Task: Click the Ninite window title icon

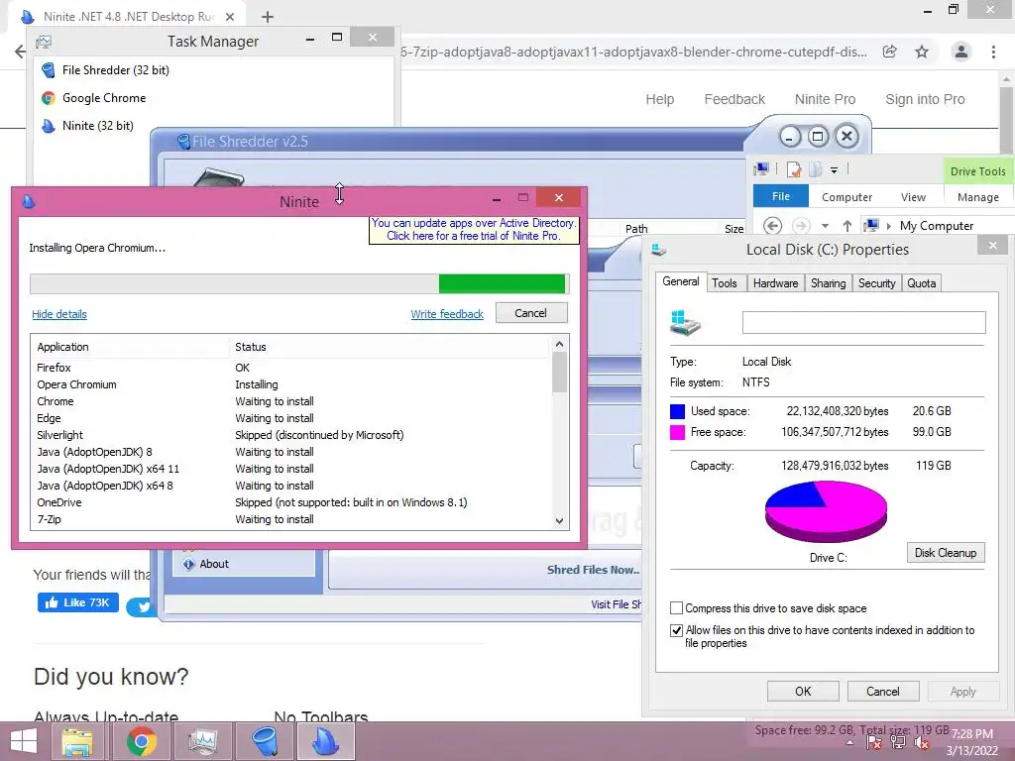Action: click(x=28, y=201)
